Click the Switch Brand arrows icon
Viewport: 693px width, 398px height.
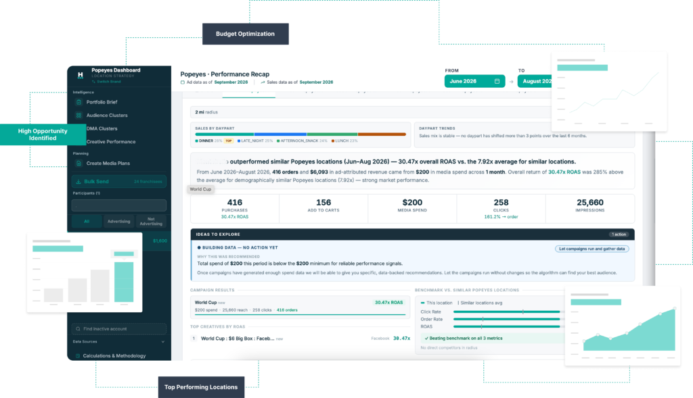click(93, 82)
